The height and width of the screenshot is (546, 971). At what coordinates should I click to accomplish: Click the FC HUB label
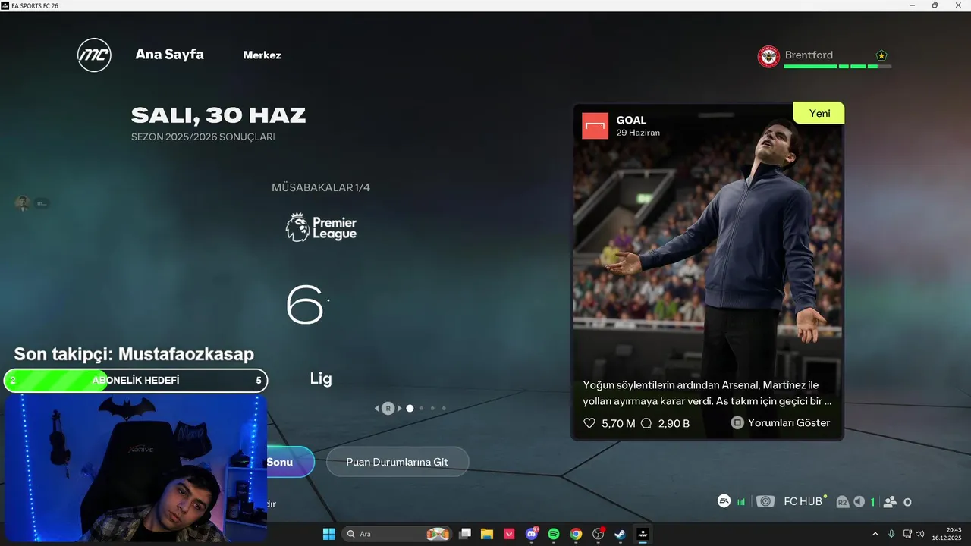tap(803, 502)
